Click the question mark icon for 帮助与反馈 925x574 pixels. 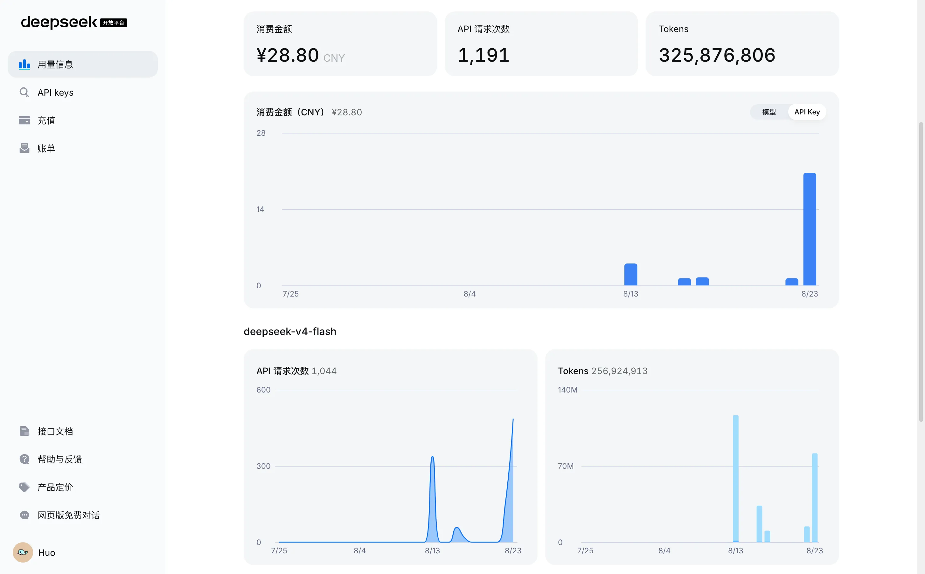(24, 459)
